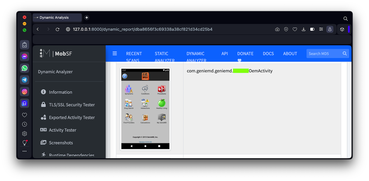Click the OemActivity activity name text
The height and width of the screenshot is (181, 369).
[229, 71]
